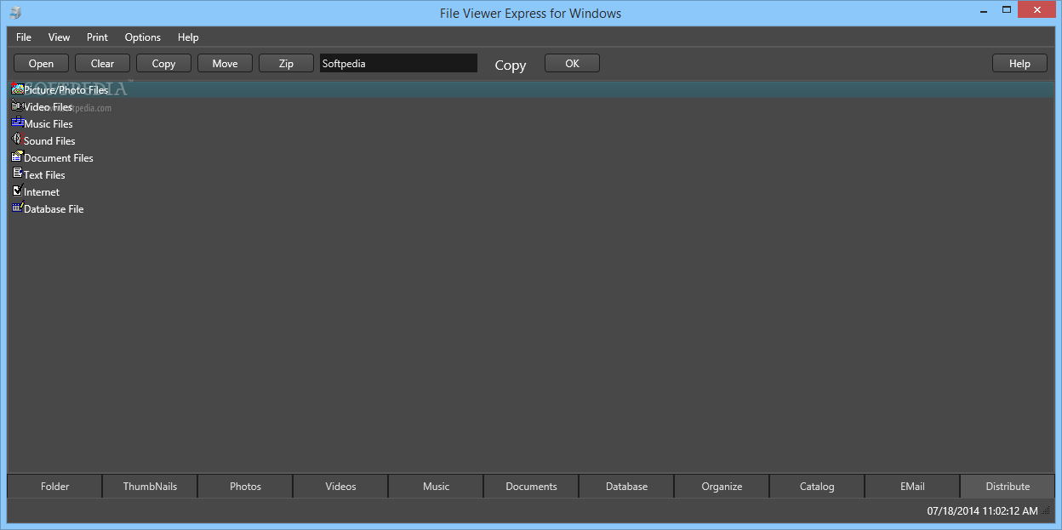Open the File menu

pos(24,37)
